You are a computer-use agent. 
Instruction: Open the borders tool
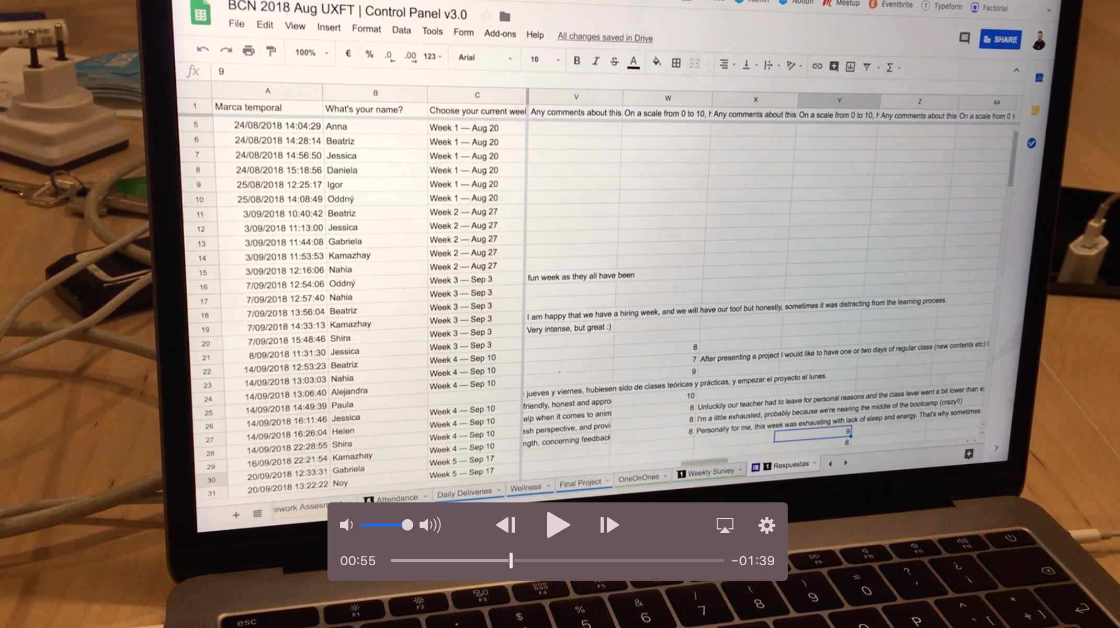point(676,63)
